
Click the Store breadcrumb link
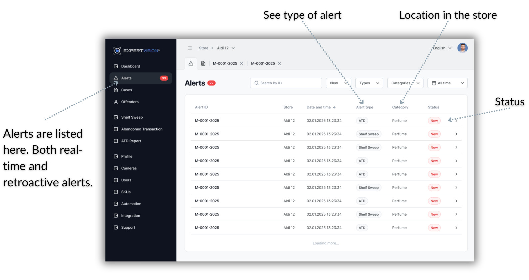click(x=203, y=48)
